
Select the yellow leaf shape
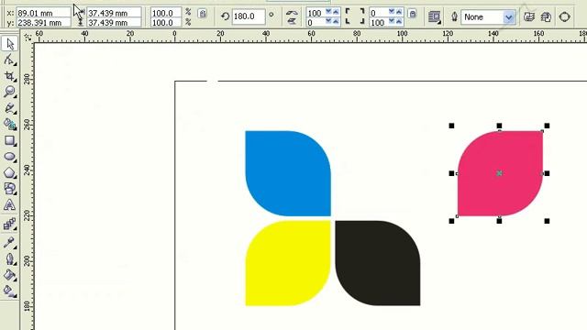click(x=287, y=263)
